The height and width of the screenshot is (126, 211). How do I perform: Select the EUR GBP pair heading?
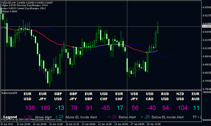click(x=88, y=97)
